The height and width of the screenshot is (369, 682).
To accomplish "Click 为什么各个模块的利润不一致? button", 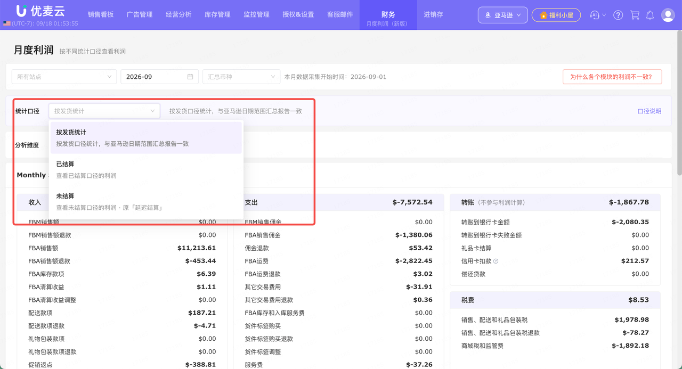I will 612,77.
